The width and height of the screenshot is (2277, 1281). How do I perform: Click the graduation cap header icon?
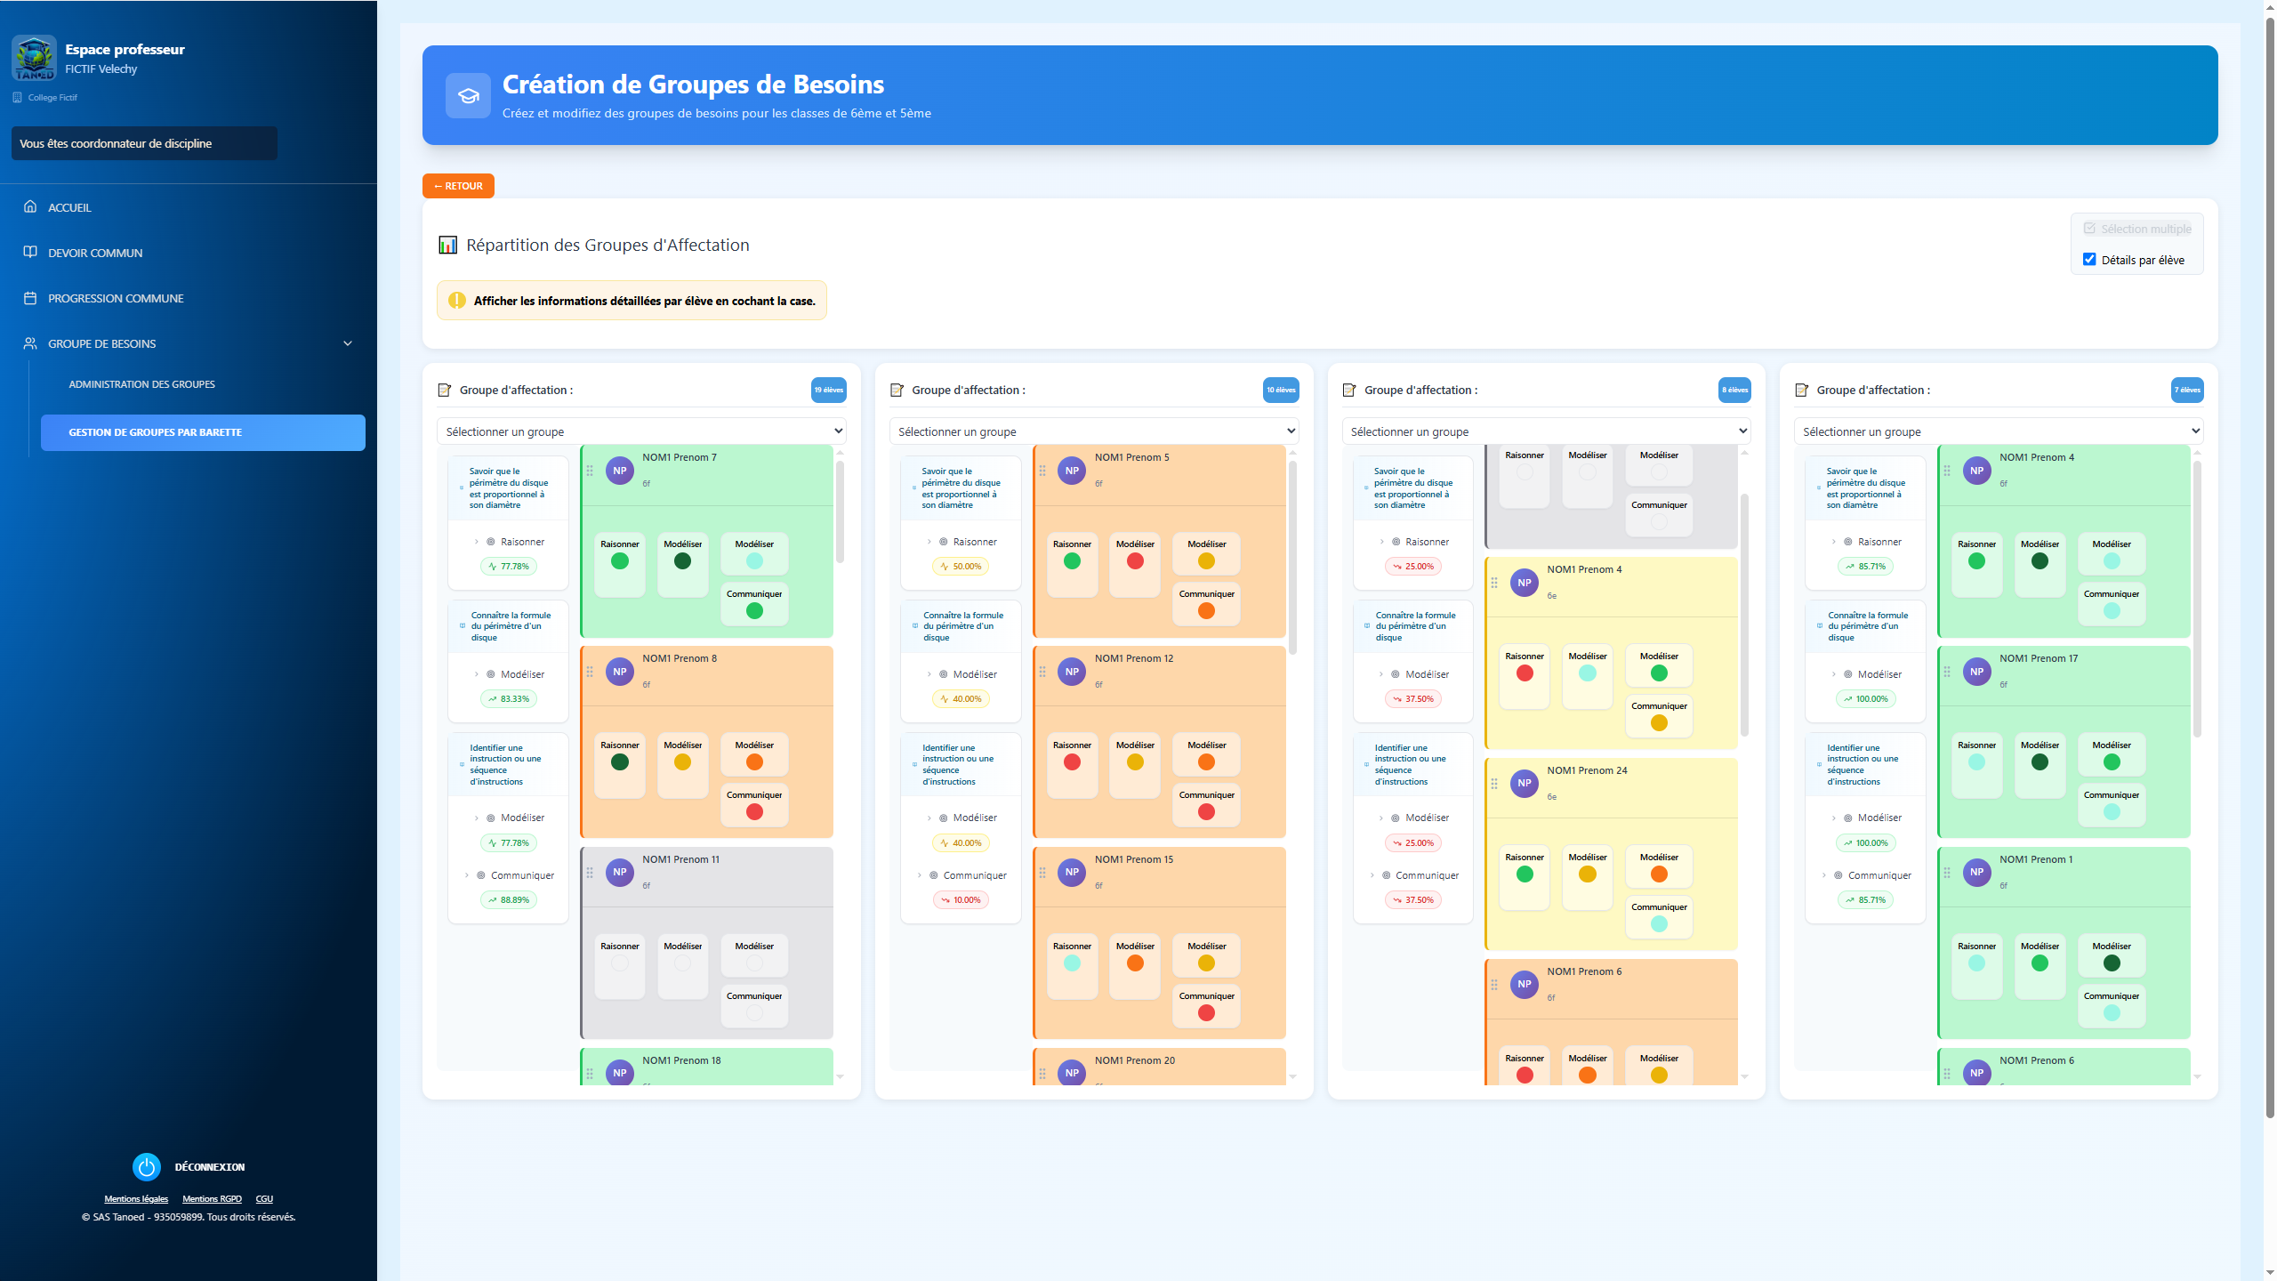468,95
